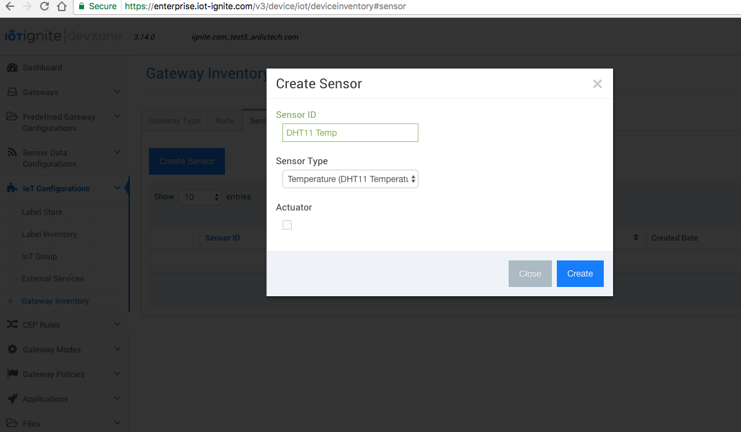Screen dimensions: 741x432
Task: Click inside the Sensor ID input field
Action: pos(350,132)
